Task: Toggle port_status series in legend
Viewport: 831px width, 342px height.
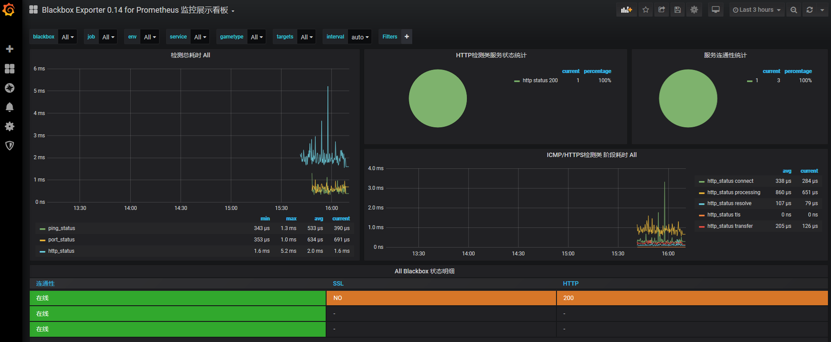Action: [62, 240]
